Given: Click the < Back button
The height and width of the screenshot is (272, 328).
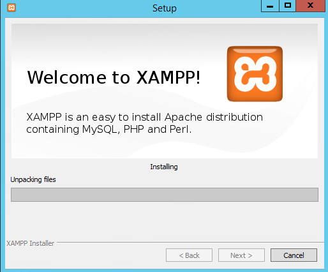Looking at the screenshot, I should click(x=189, y=255).
